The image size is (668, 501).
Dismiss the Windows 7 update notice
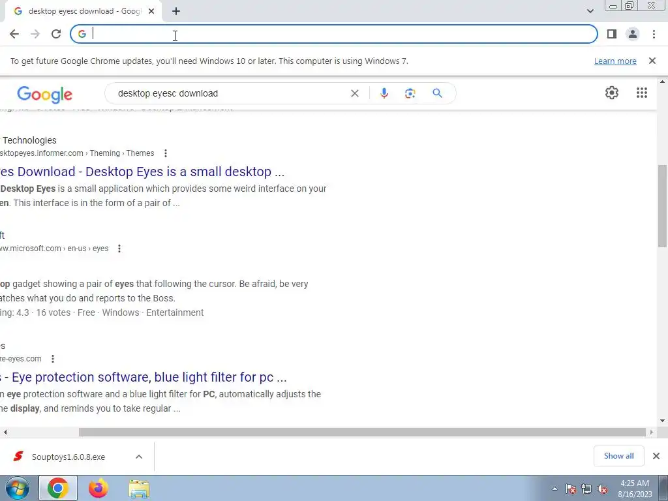(652, 61)
